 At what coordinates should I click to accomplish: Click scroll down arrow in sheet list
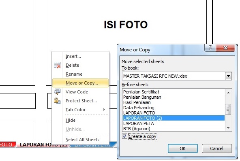click(x=228, y=128)
